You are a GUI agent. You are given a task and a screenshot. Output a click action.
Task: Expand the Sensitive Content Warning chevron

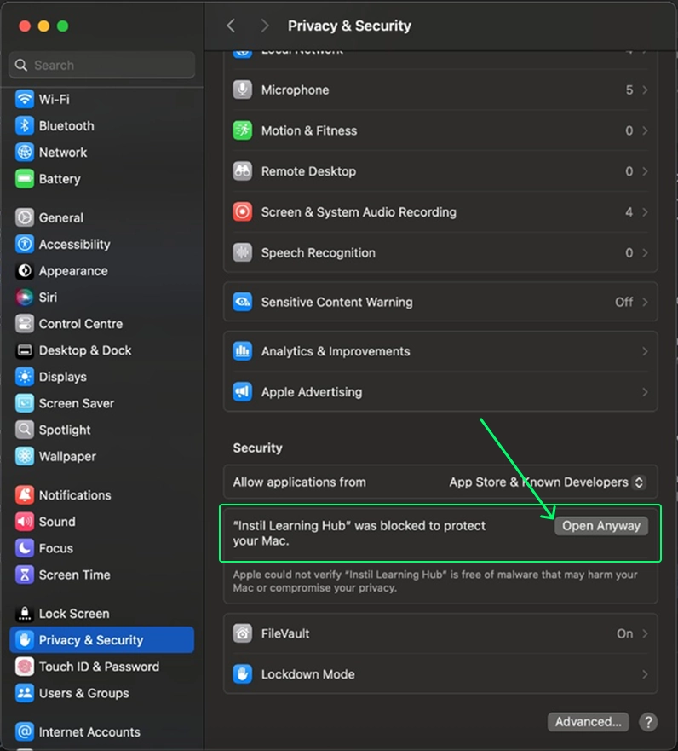pos(645,303)
